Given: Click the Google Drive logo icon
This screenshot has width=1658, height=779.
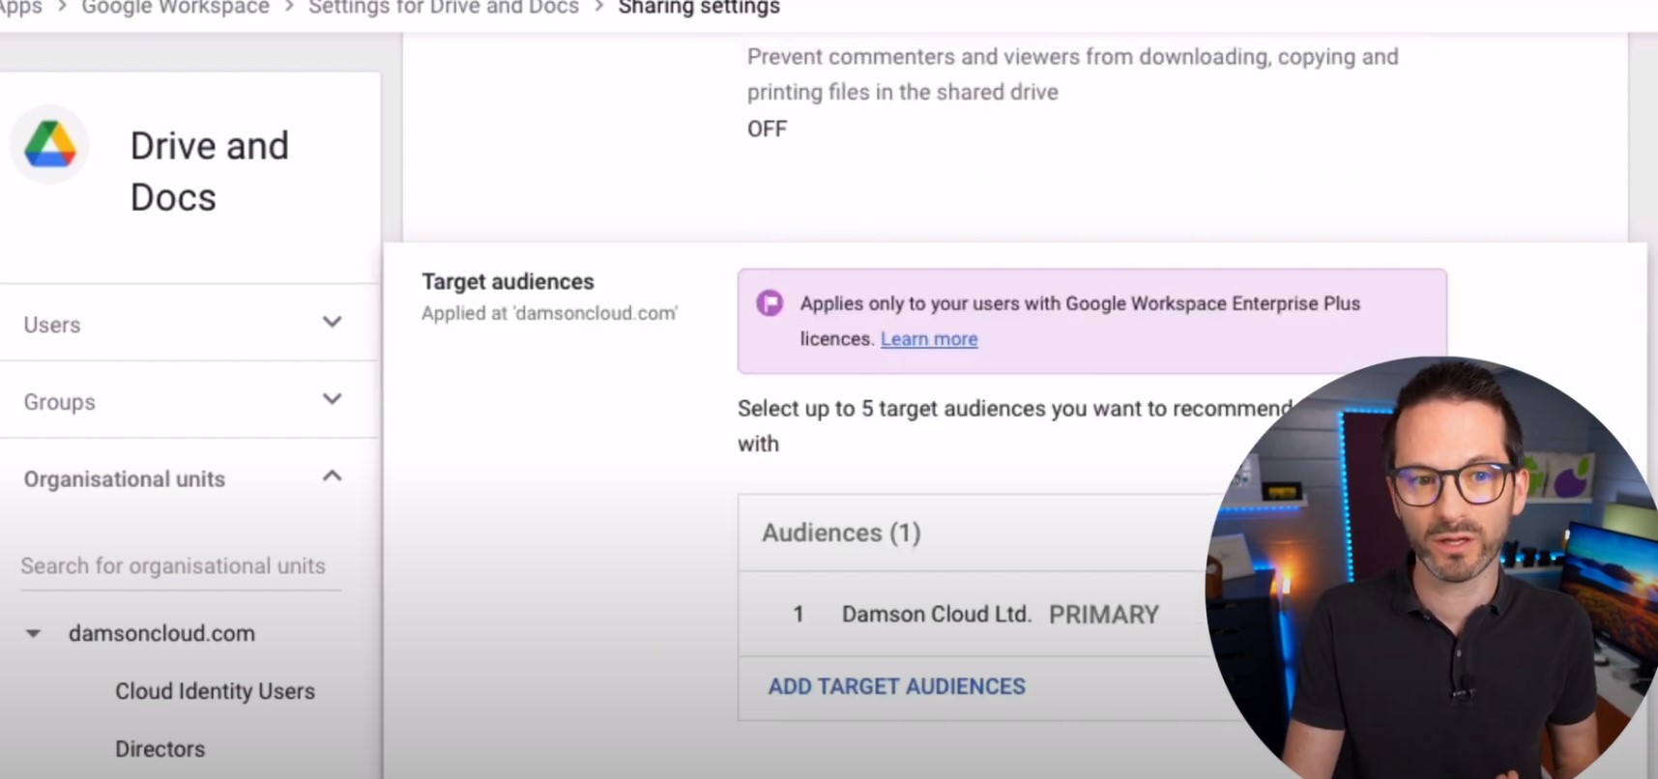Looking at the screenshot, I should coord(50,145).
